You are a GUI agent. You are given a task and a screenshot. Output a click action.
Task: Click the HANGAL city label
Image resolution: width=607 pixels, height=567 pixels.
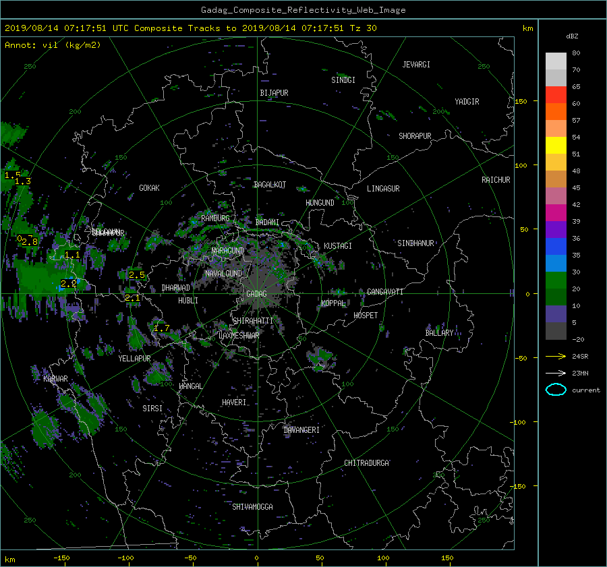[x=190, y=386]
